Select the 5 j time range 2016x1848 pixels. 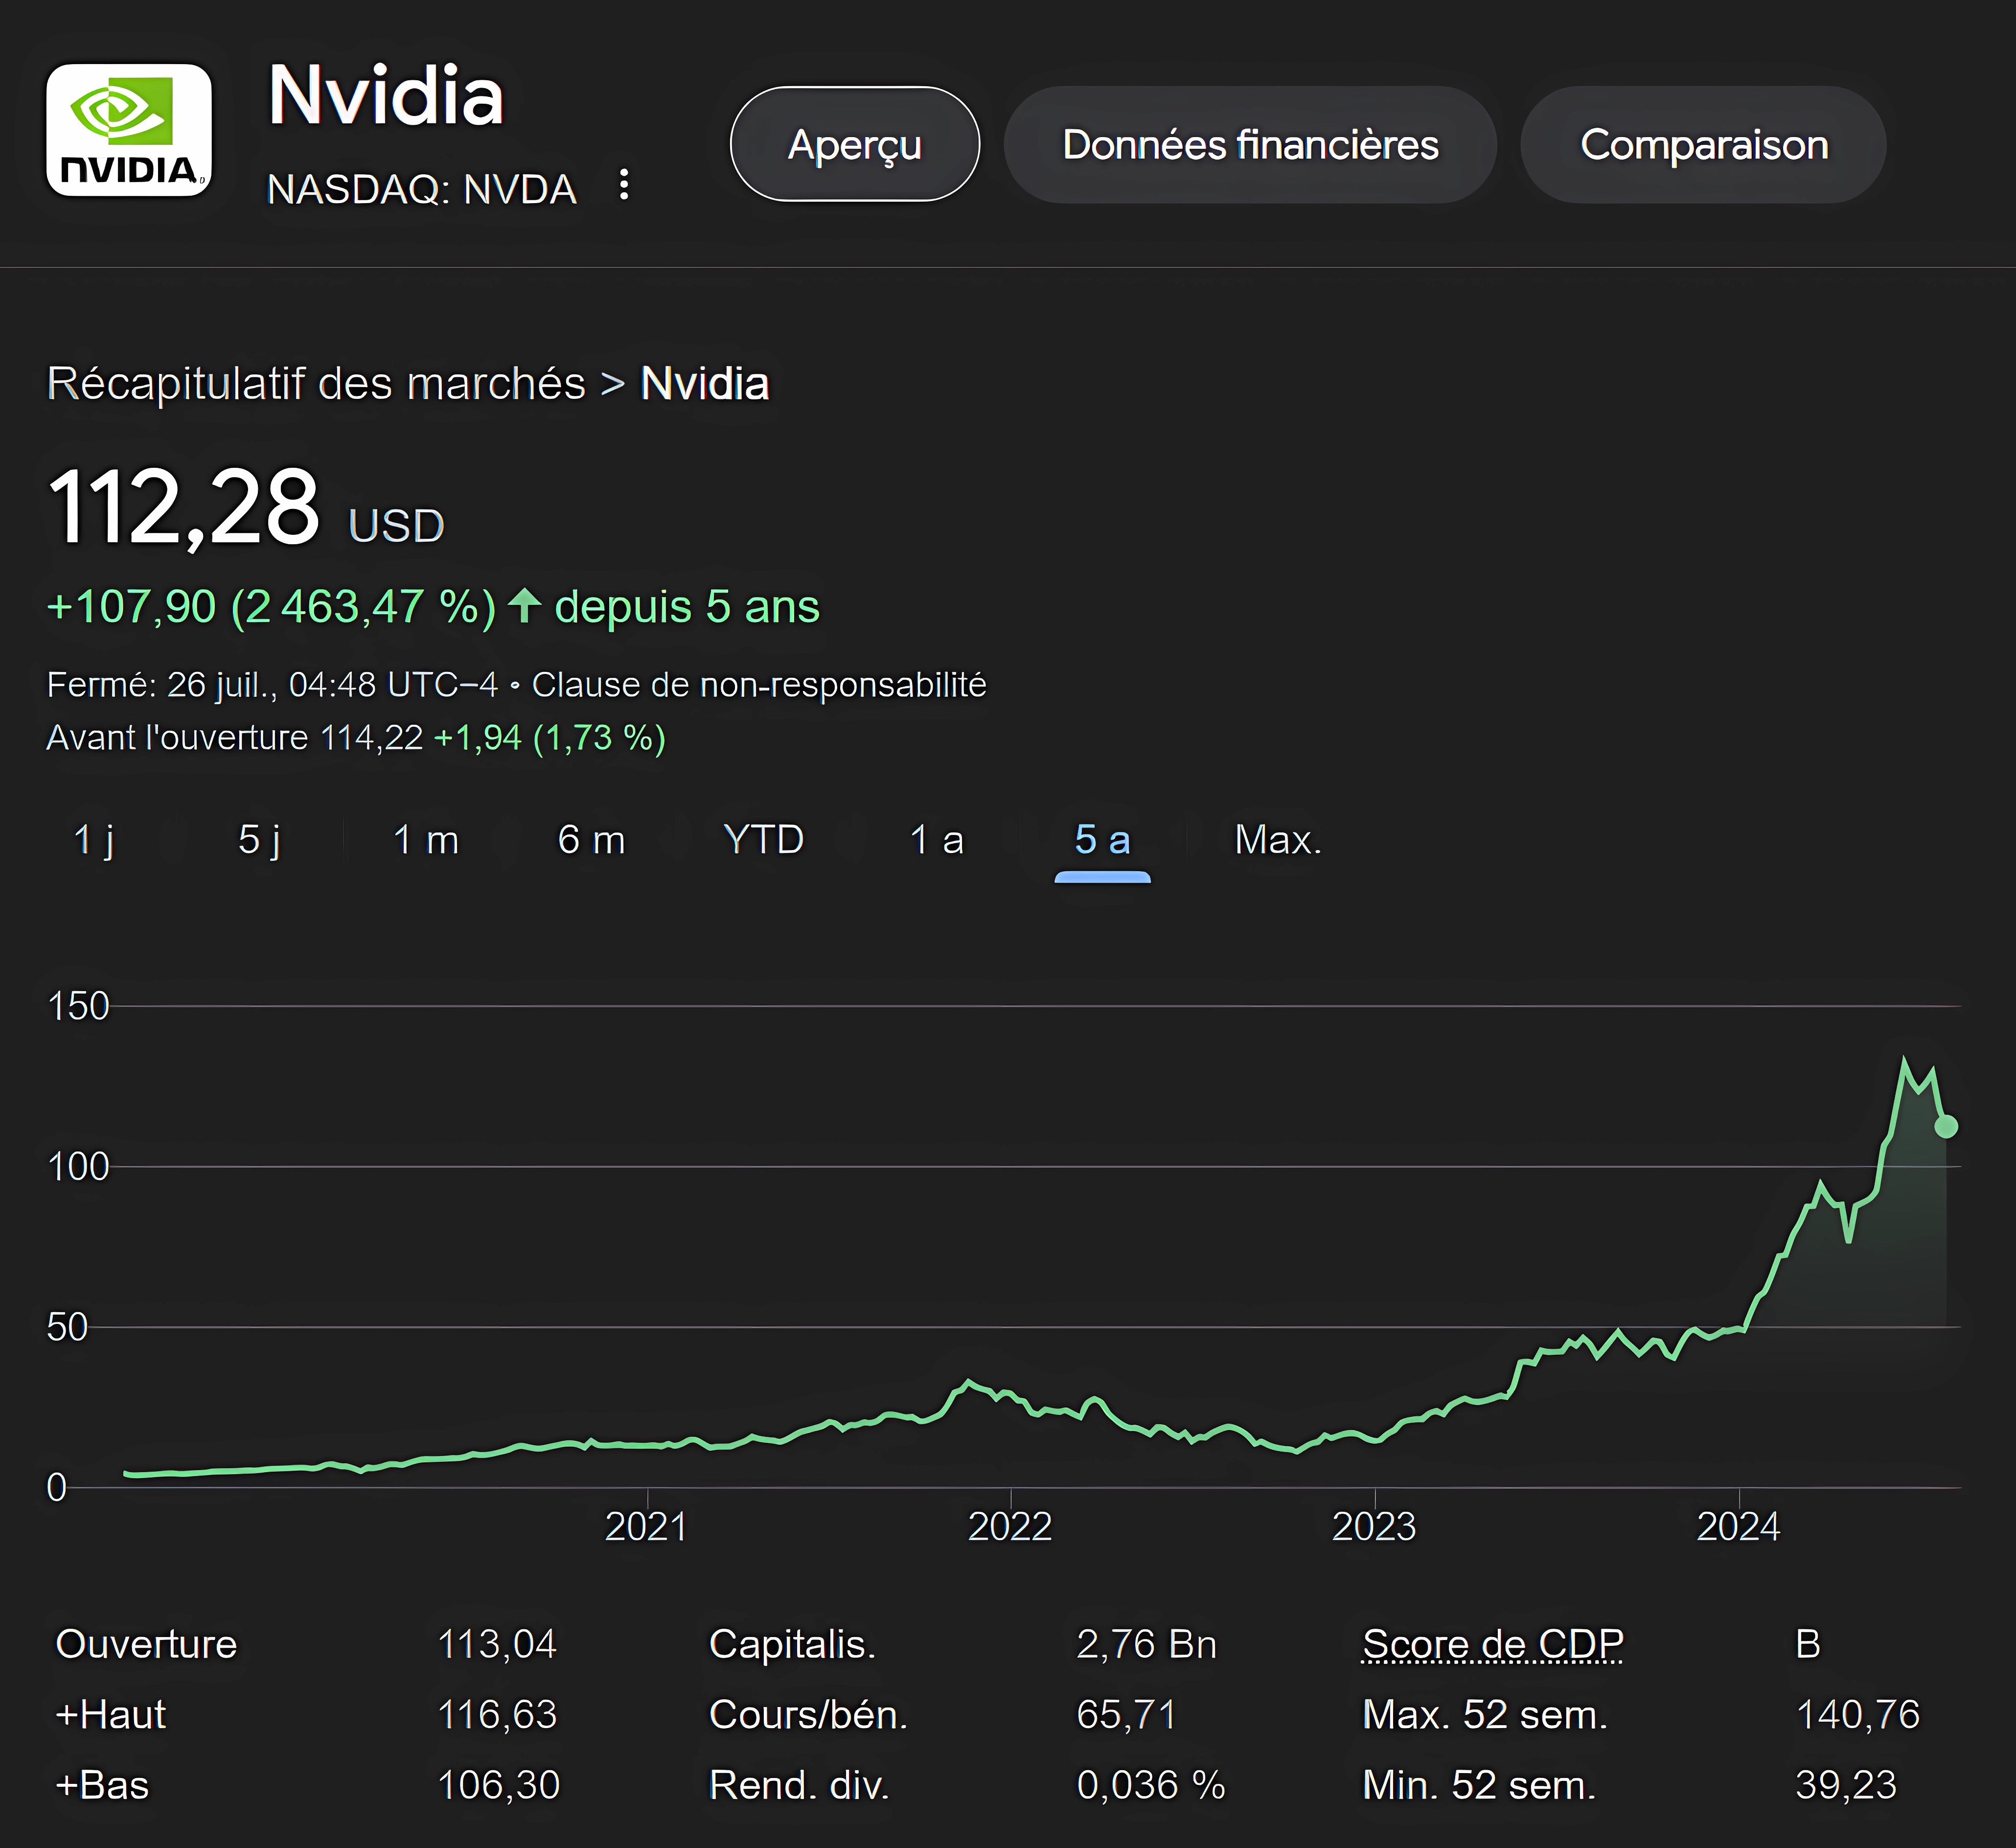[260, 840]
